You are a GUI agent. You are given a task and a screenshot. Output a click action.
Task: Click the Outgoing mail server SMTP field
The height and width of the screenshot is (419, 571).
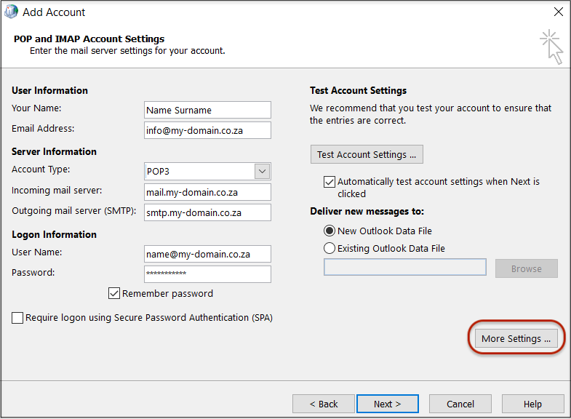click(x=207, y=212)
